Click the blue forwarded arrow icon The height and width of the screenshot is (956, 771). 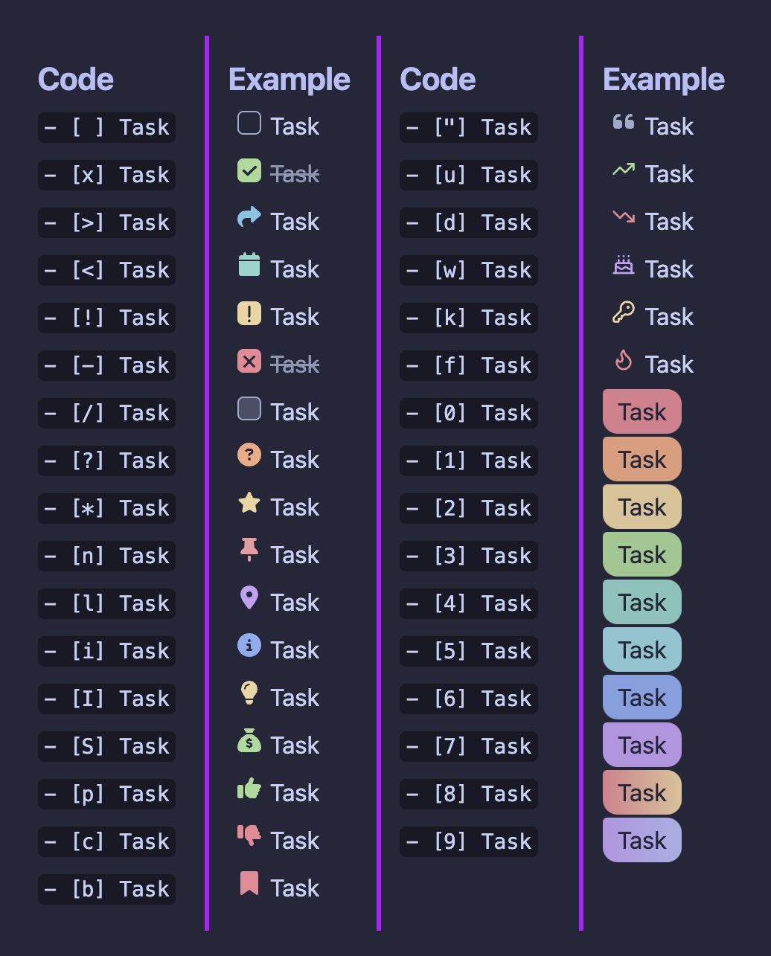click(249, 217)
